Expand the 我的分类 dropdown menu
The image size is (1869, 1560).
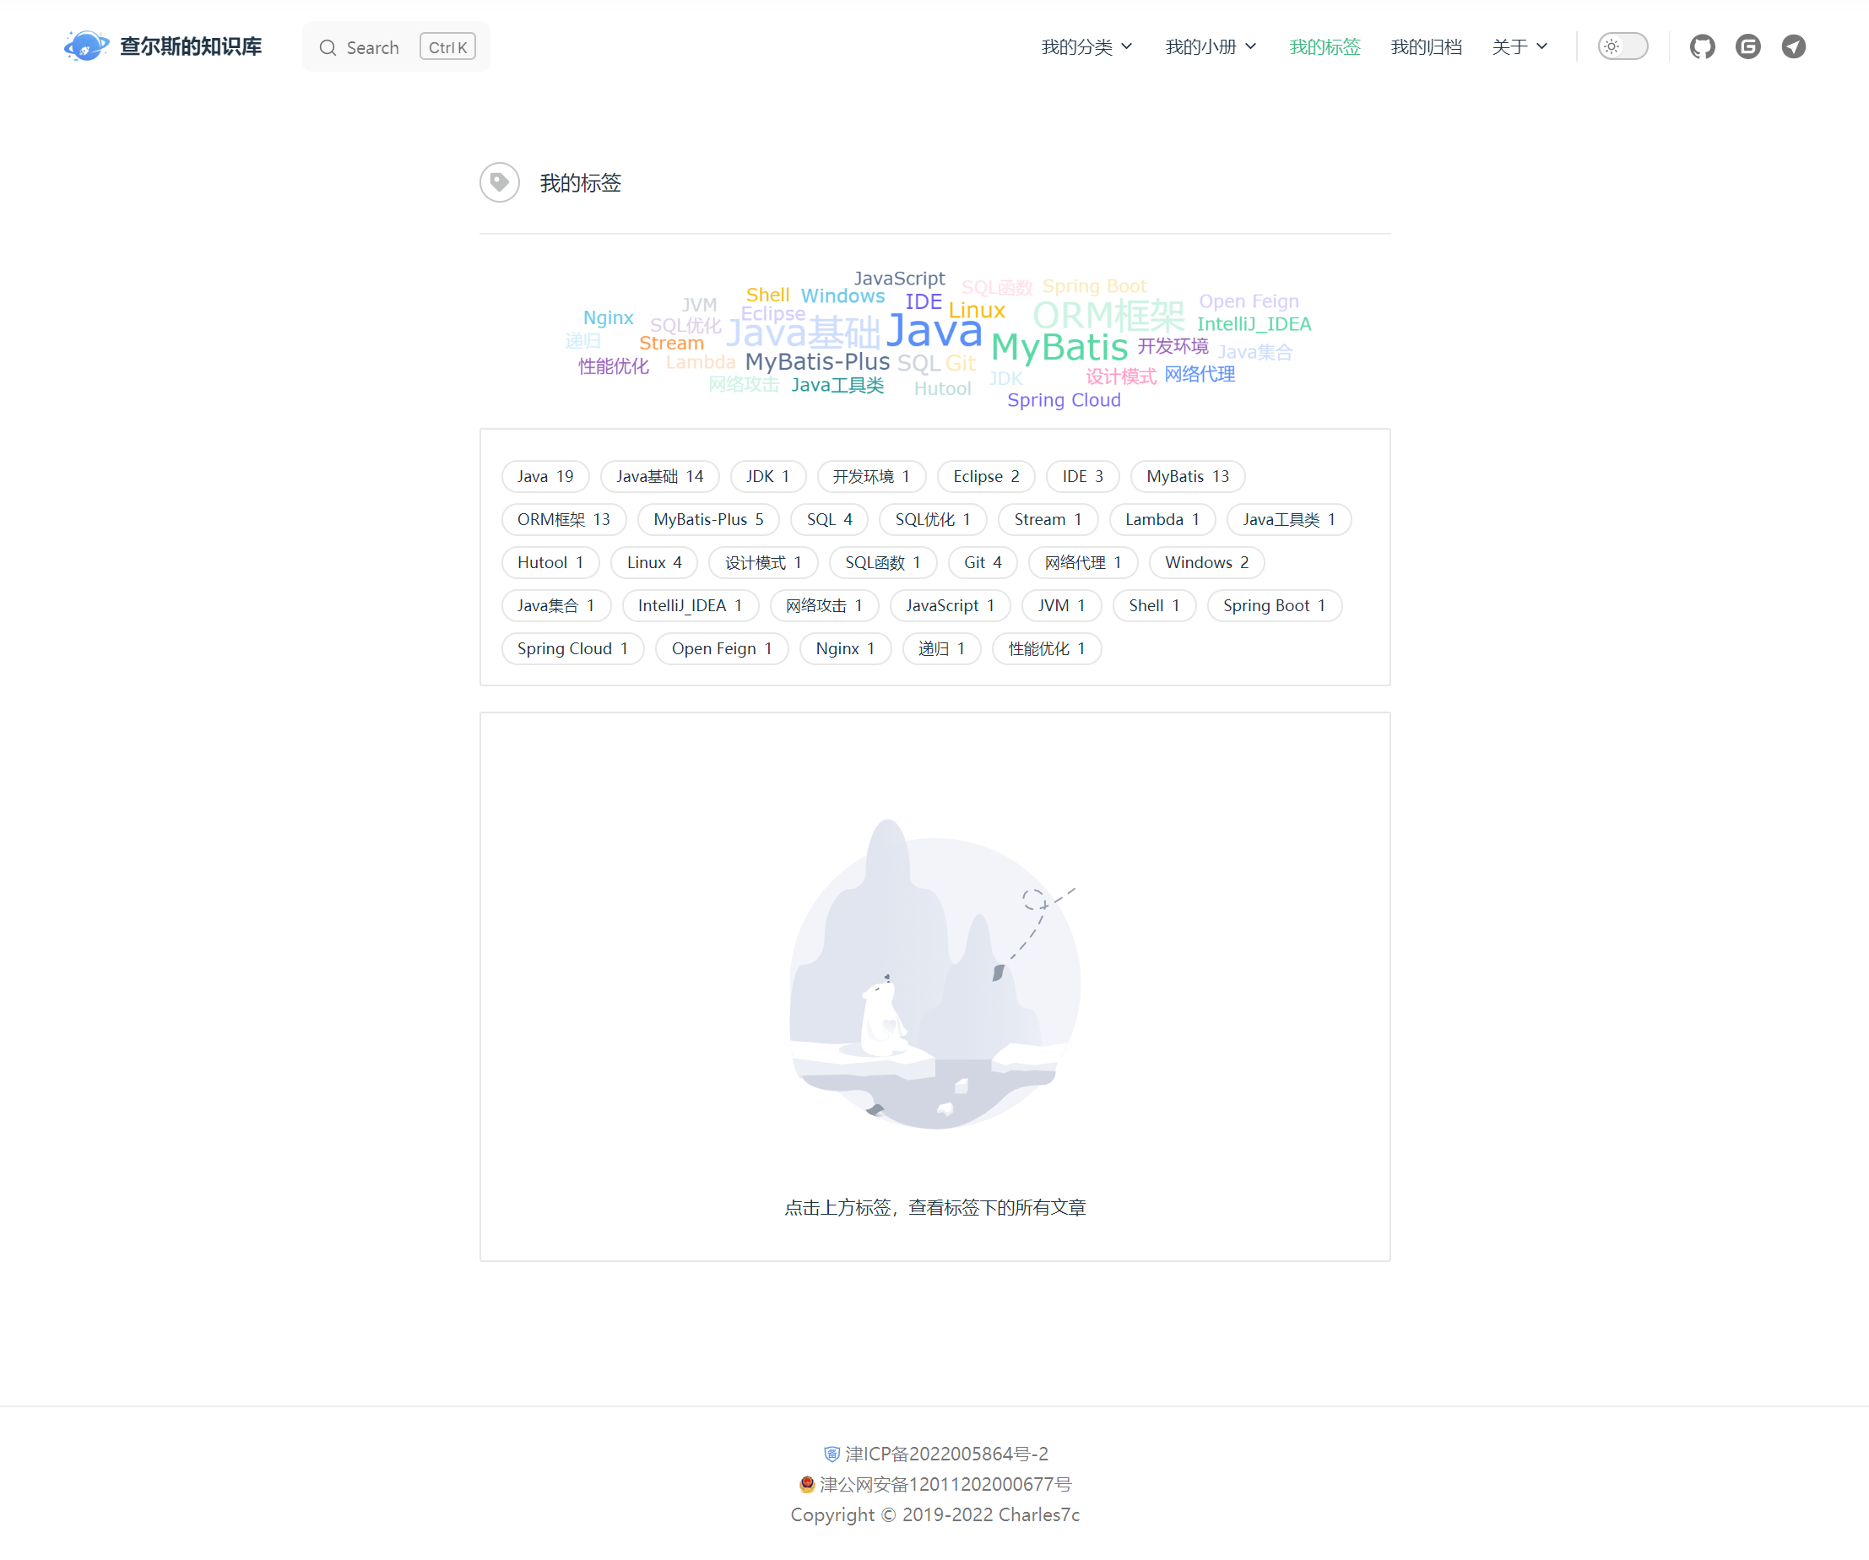1086,46
